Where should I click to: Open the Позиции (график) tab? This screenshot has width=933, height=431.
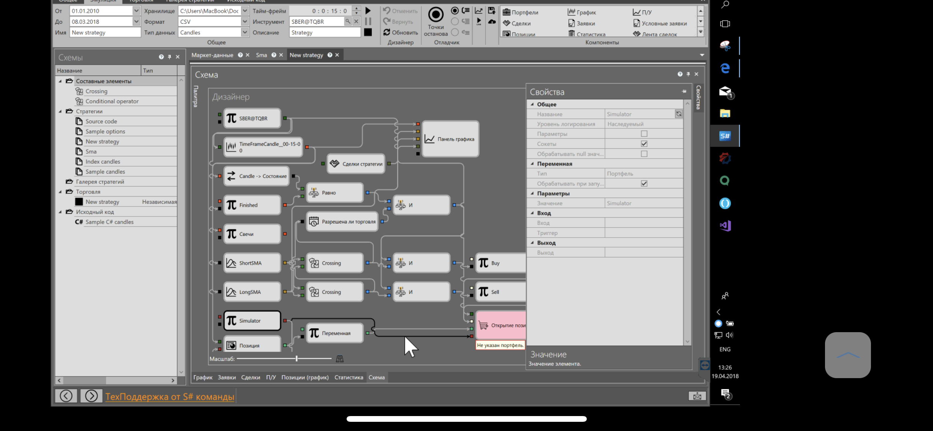[x=305, y=377]
